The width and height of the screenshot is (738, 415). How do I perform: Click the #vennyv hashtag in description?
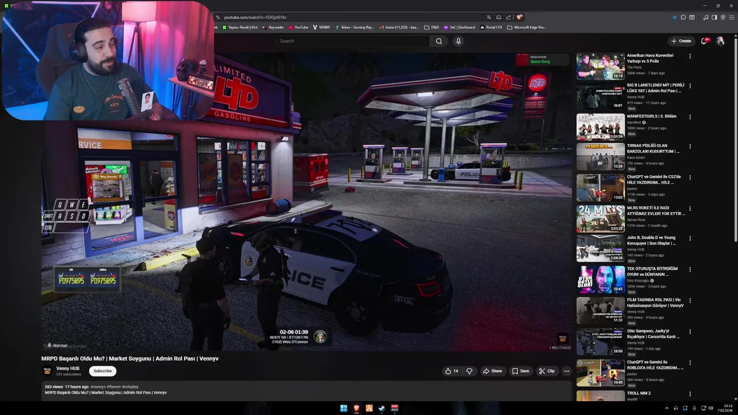(98, 387)
